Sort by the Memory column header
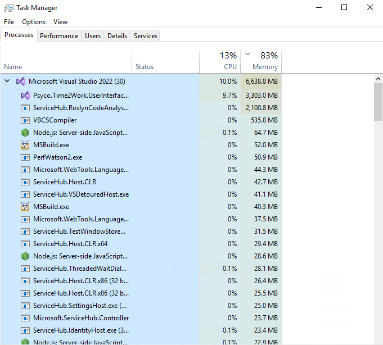Image resolution: width=383 pixels, height=345 pixels. point(261,61)
